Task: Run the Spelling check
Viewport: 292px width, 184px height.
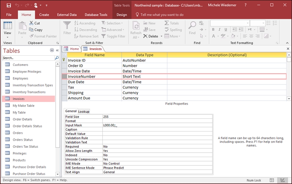Action: coord(173,30)
